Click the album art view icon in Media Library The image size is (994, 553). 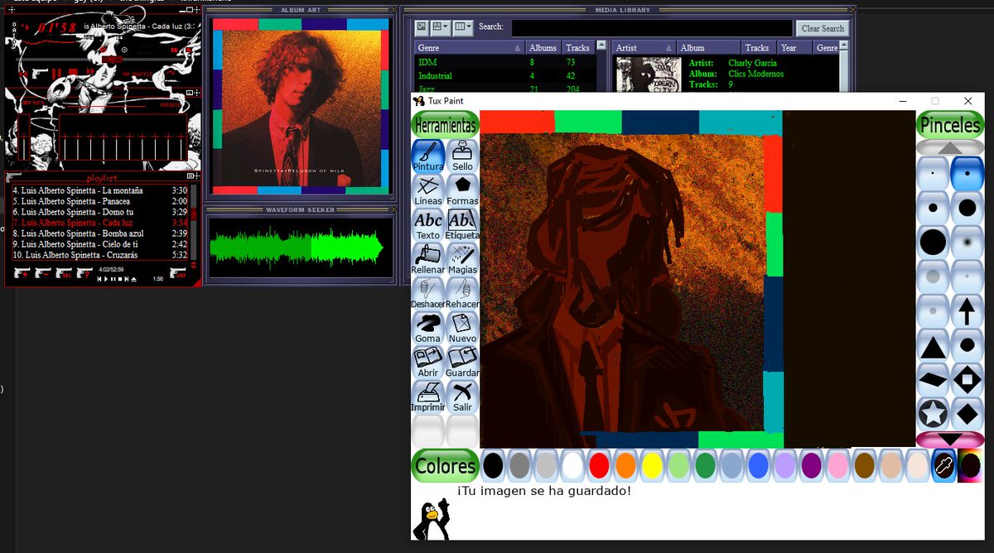coord(422,27)
